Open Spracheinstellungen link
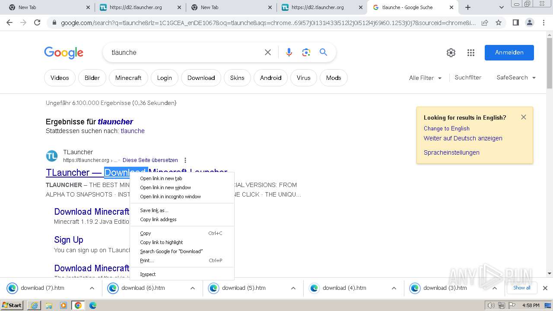This screenshot has width=553, height=311. (x=451, y=152)
